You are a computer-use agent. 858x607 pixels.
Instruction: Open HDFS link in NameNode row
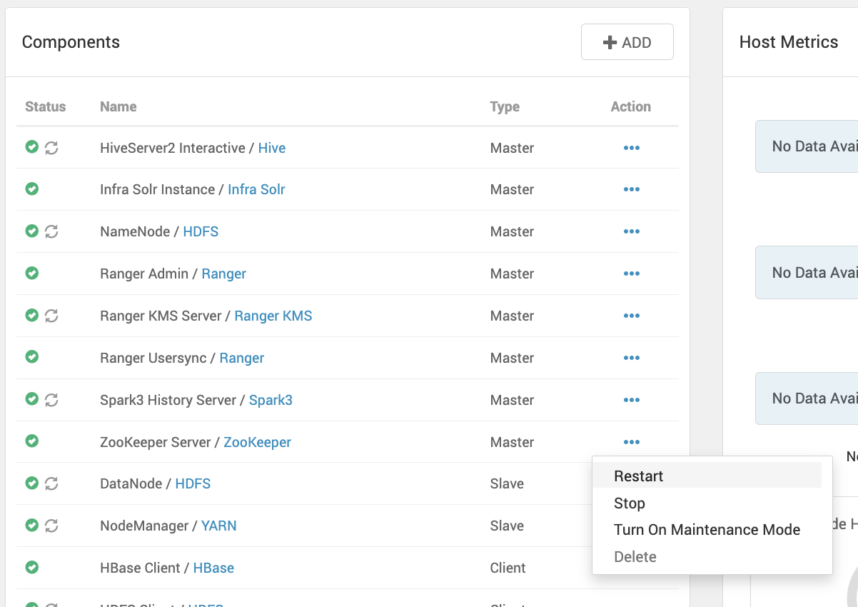[201, 231]
